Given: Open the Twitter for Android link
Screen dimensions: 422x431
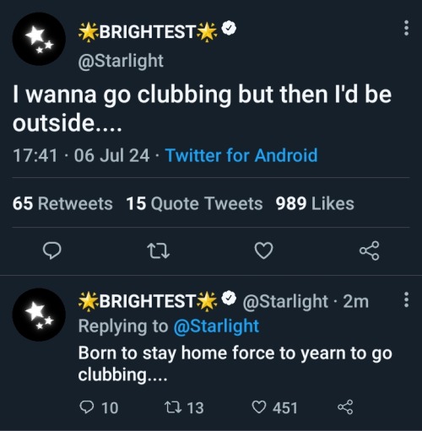Looking at the screenshot, I should (x=241, y=155).
